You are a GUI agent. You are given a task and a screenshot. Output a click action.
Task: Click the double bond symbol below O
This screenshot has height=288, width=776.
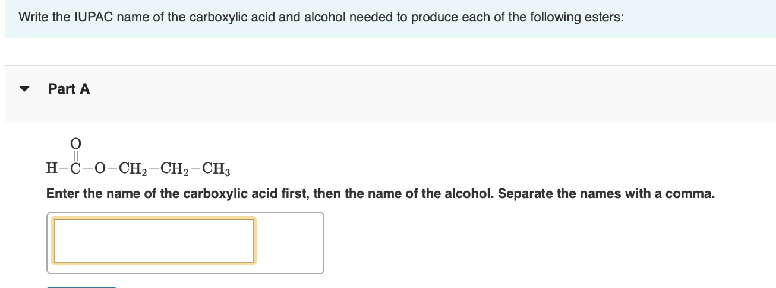[x=75, y=155]
